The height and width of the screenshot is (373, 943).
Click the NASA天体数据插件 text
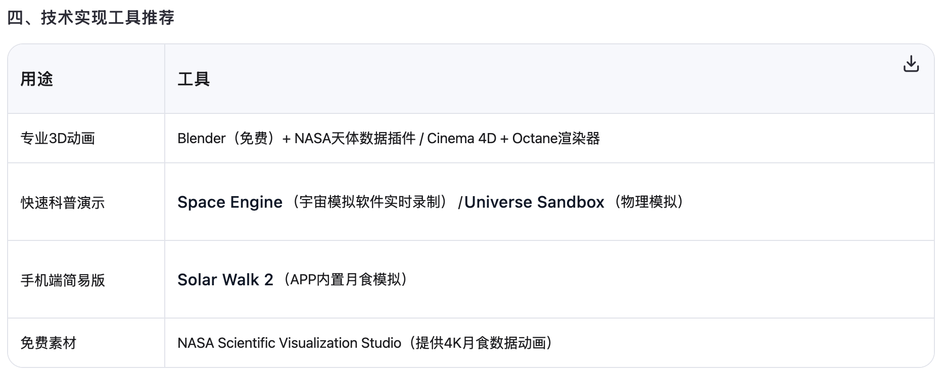[x=355, y=139]
